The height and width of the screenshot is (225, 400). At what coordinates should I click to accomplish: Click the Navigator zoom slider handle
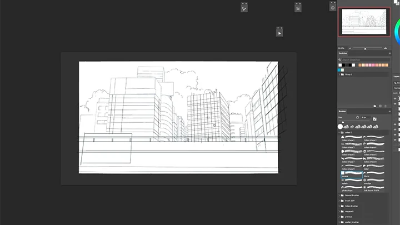366,49
